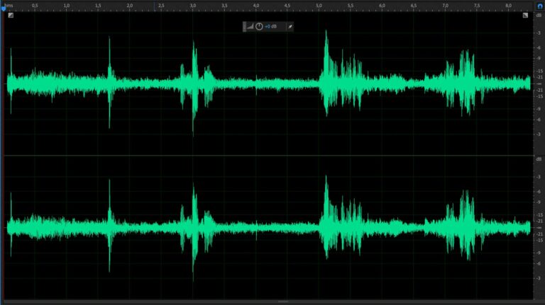Pin the floating gain HUD
The image size is (545, 305).
click(x=290, y=26)
